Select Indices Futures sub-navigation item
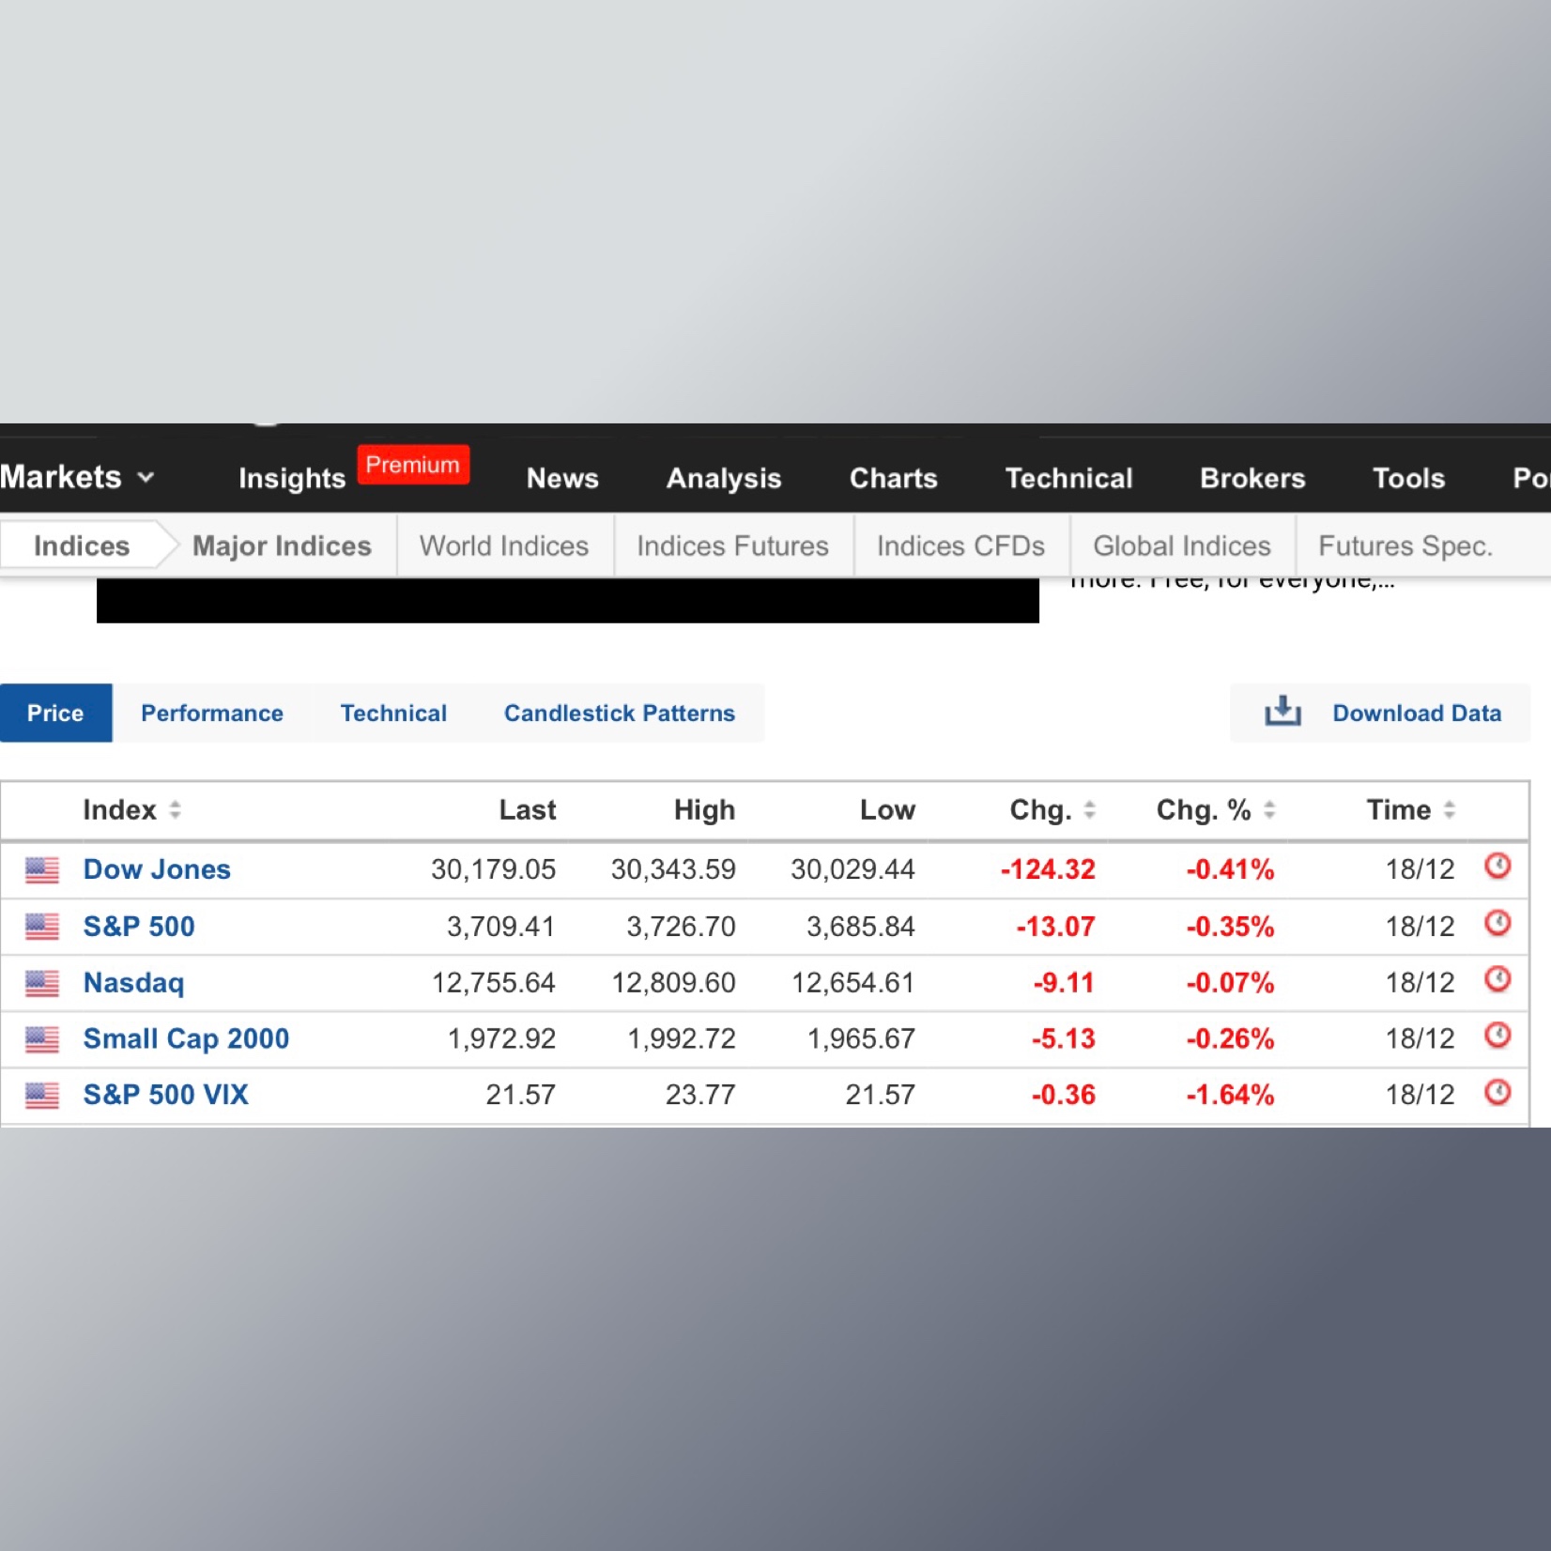The image size is (1551, 1551). pos(732,545)
